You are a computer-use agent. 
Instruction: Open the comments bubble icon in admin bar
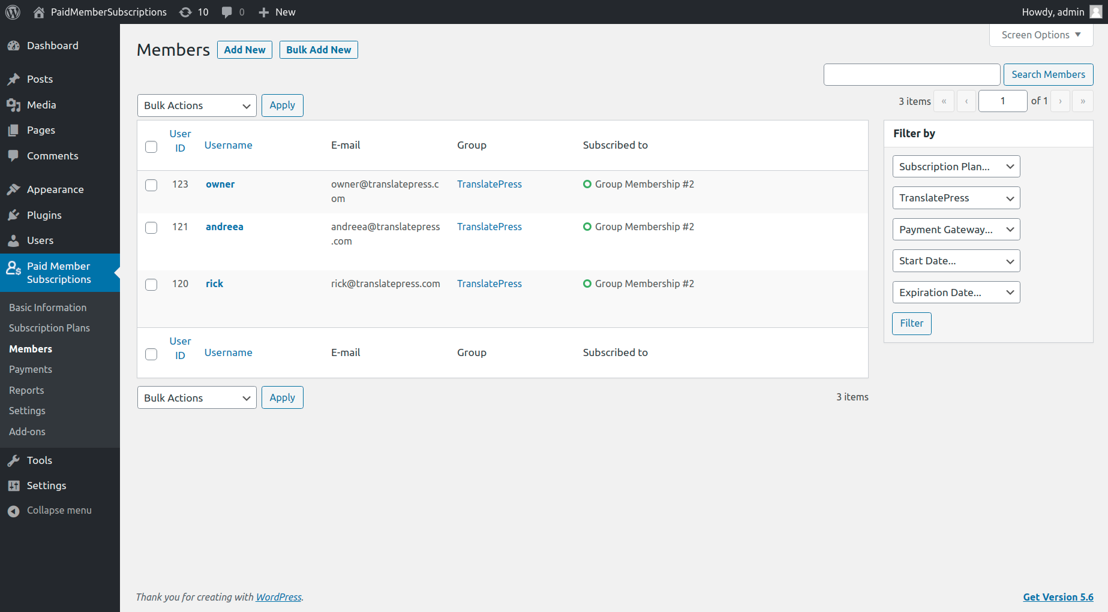point(227,12)
